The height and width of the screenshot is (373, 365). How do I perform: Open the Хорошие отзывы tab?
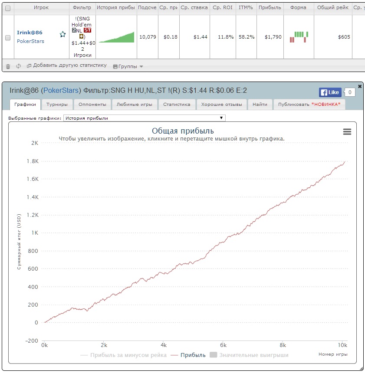coord(221,105)
